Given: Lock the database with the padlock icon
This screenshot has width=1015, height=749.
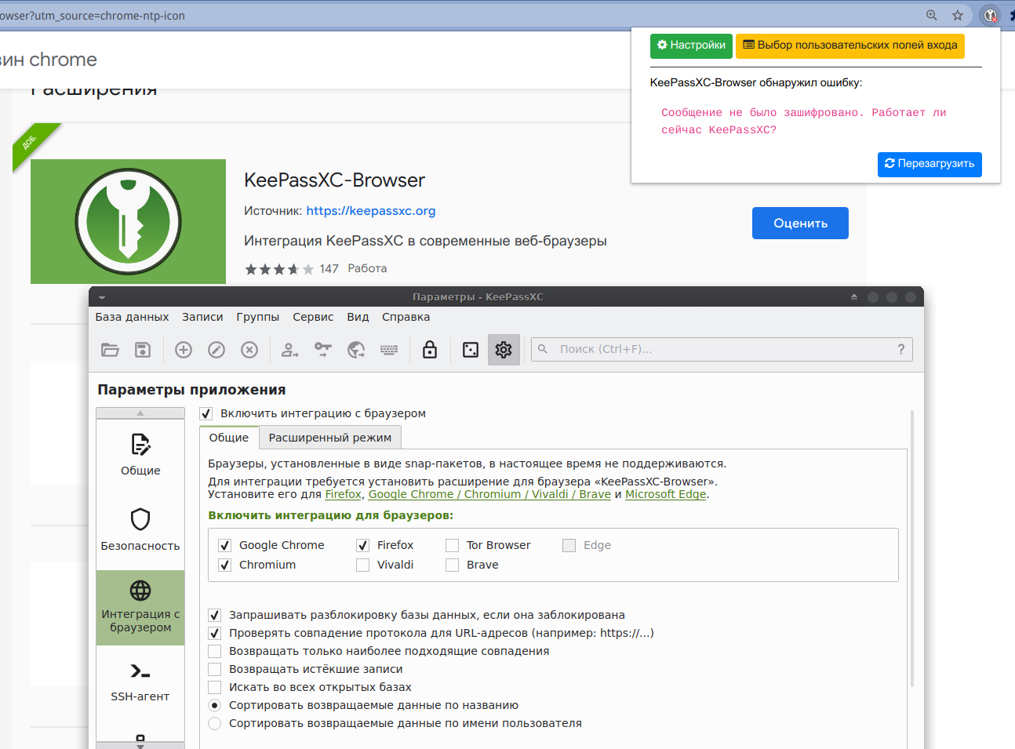Looking at the screenshot, I should click(430, 350).
